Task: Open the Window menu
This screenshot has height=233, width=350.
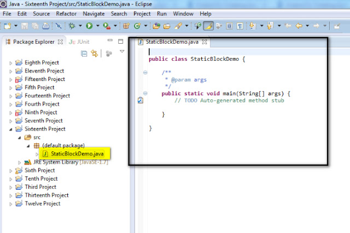Action: [x=183, y=14]
